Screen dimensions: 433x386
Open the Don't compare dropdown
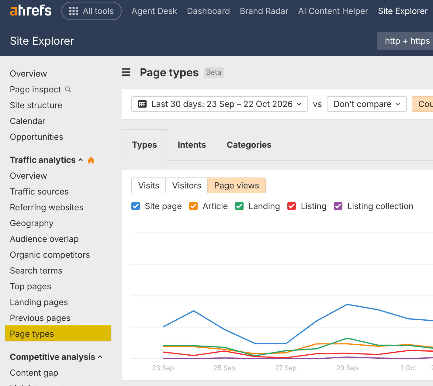click(367, 104)
